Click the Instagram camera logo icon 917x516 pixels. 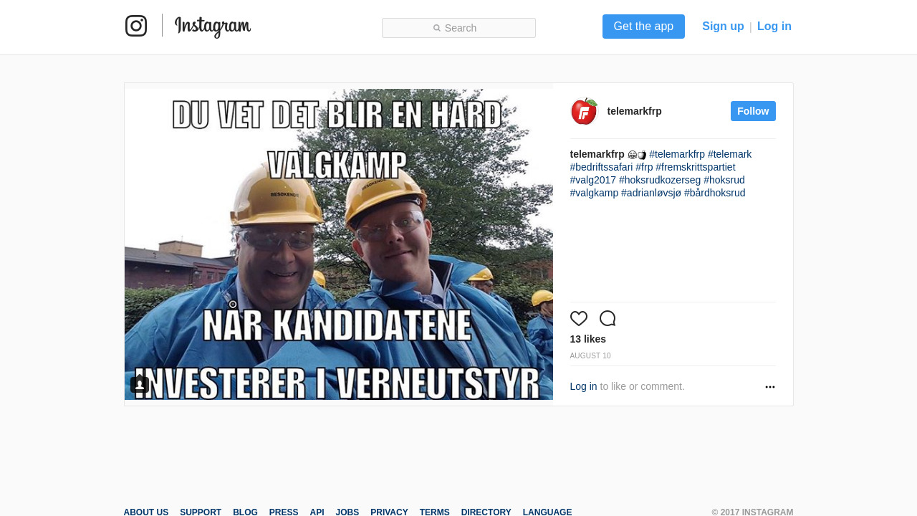pyautogui.click(x=136, y=26)
